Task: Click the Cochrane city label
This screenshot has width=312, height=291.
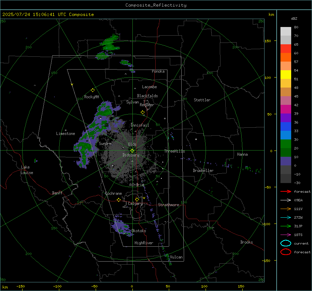Action: coord(113,193)
